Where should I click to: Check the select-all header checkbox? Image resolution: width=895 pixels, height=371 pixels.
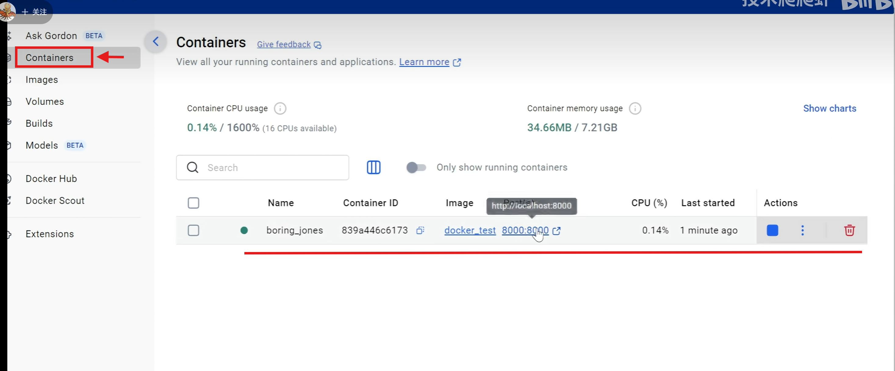[193, 203]
